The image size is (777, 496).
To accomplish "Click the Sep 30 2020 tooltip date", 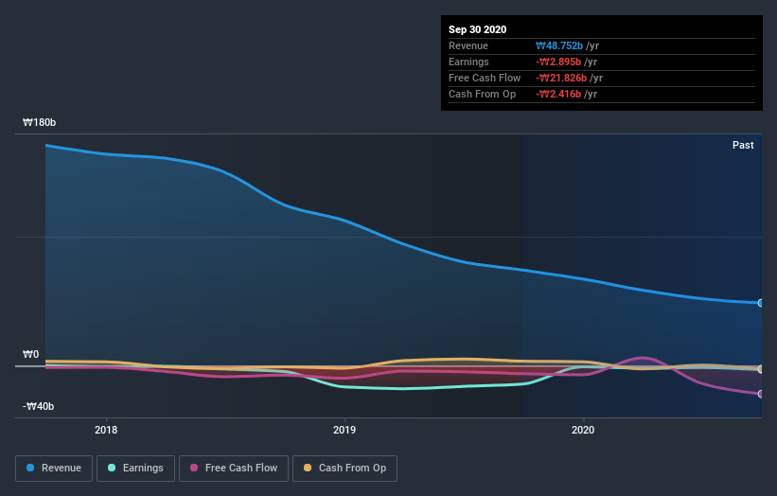I will (x=477, y=29).
